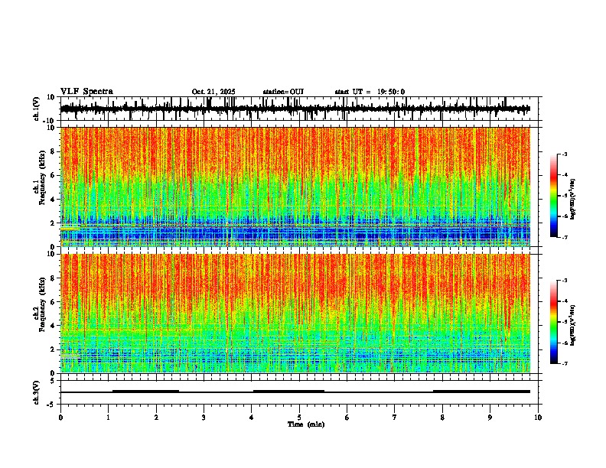
Task: Click the ch.3 thick bar between minutes 4 and 5.5
Action: (x=288, y=392)
